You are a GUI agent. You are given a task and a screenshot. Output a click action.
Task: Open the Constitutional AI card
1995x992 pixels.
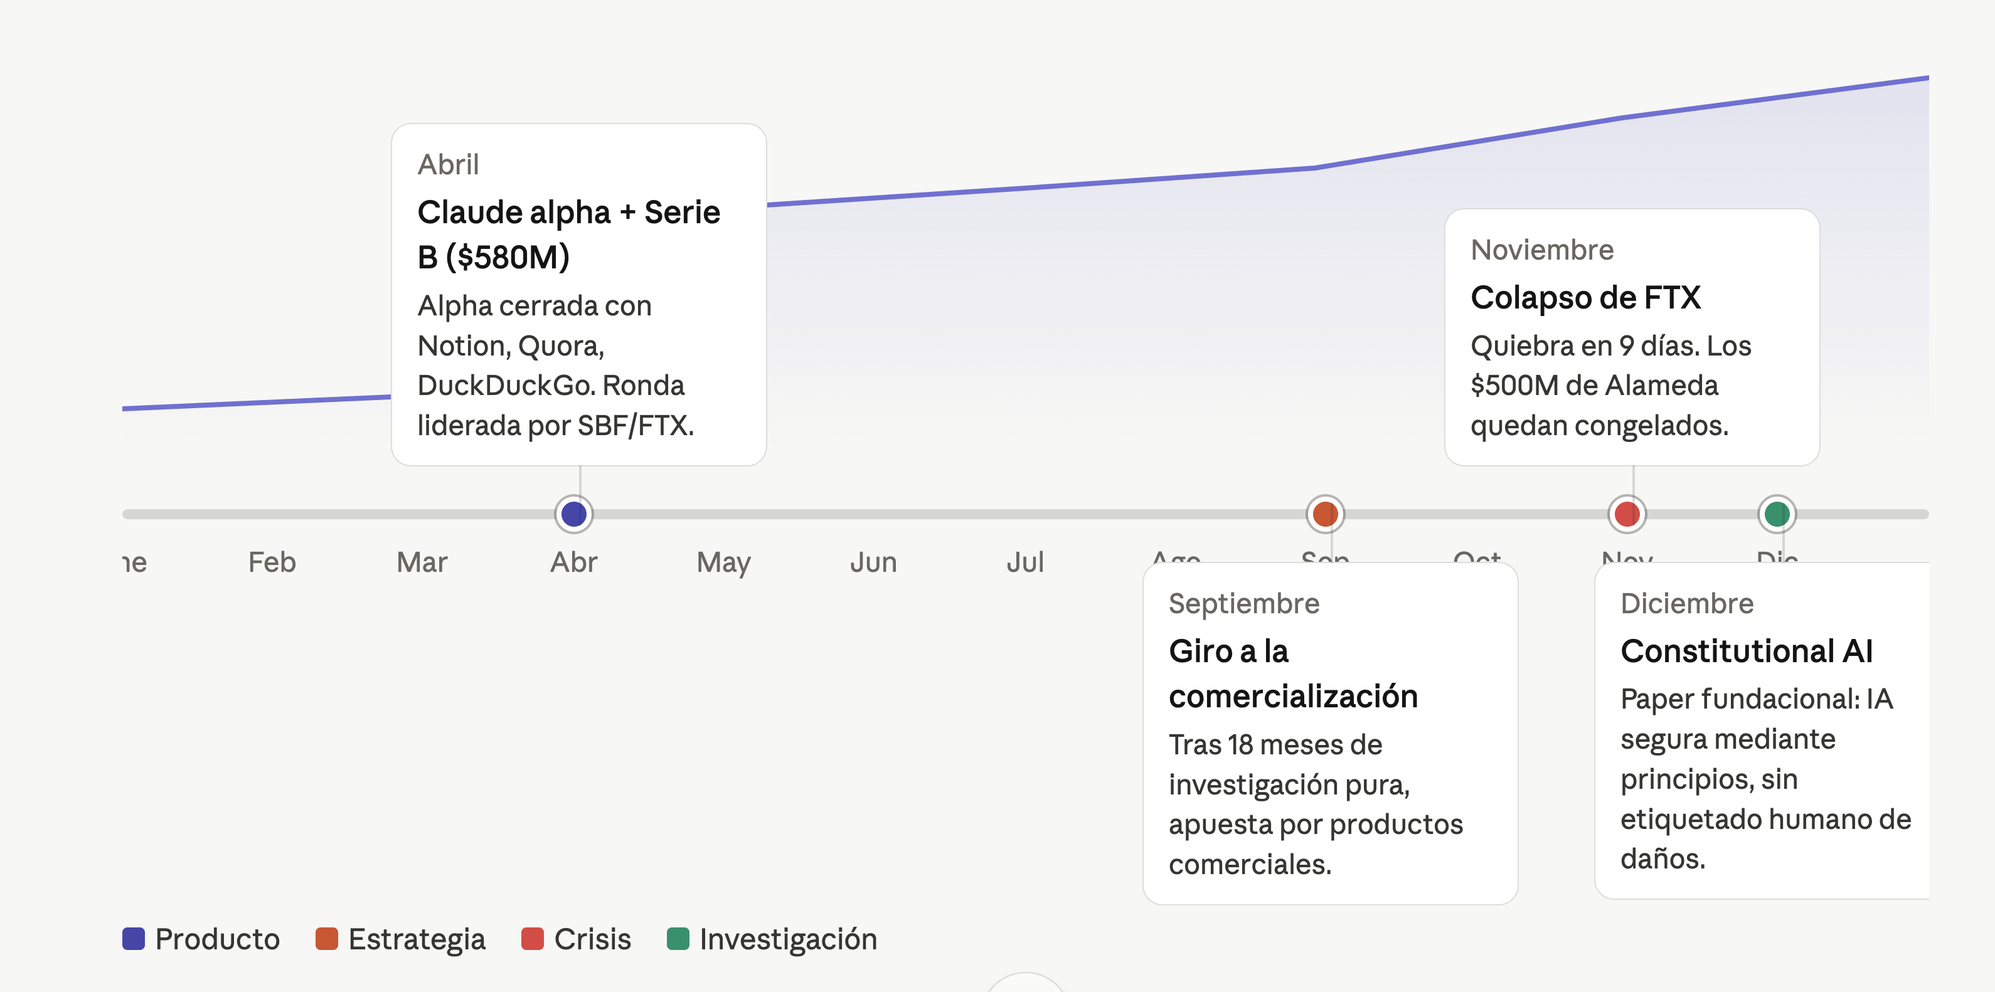[x=1762, y=730]
